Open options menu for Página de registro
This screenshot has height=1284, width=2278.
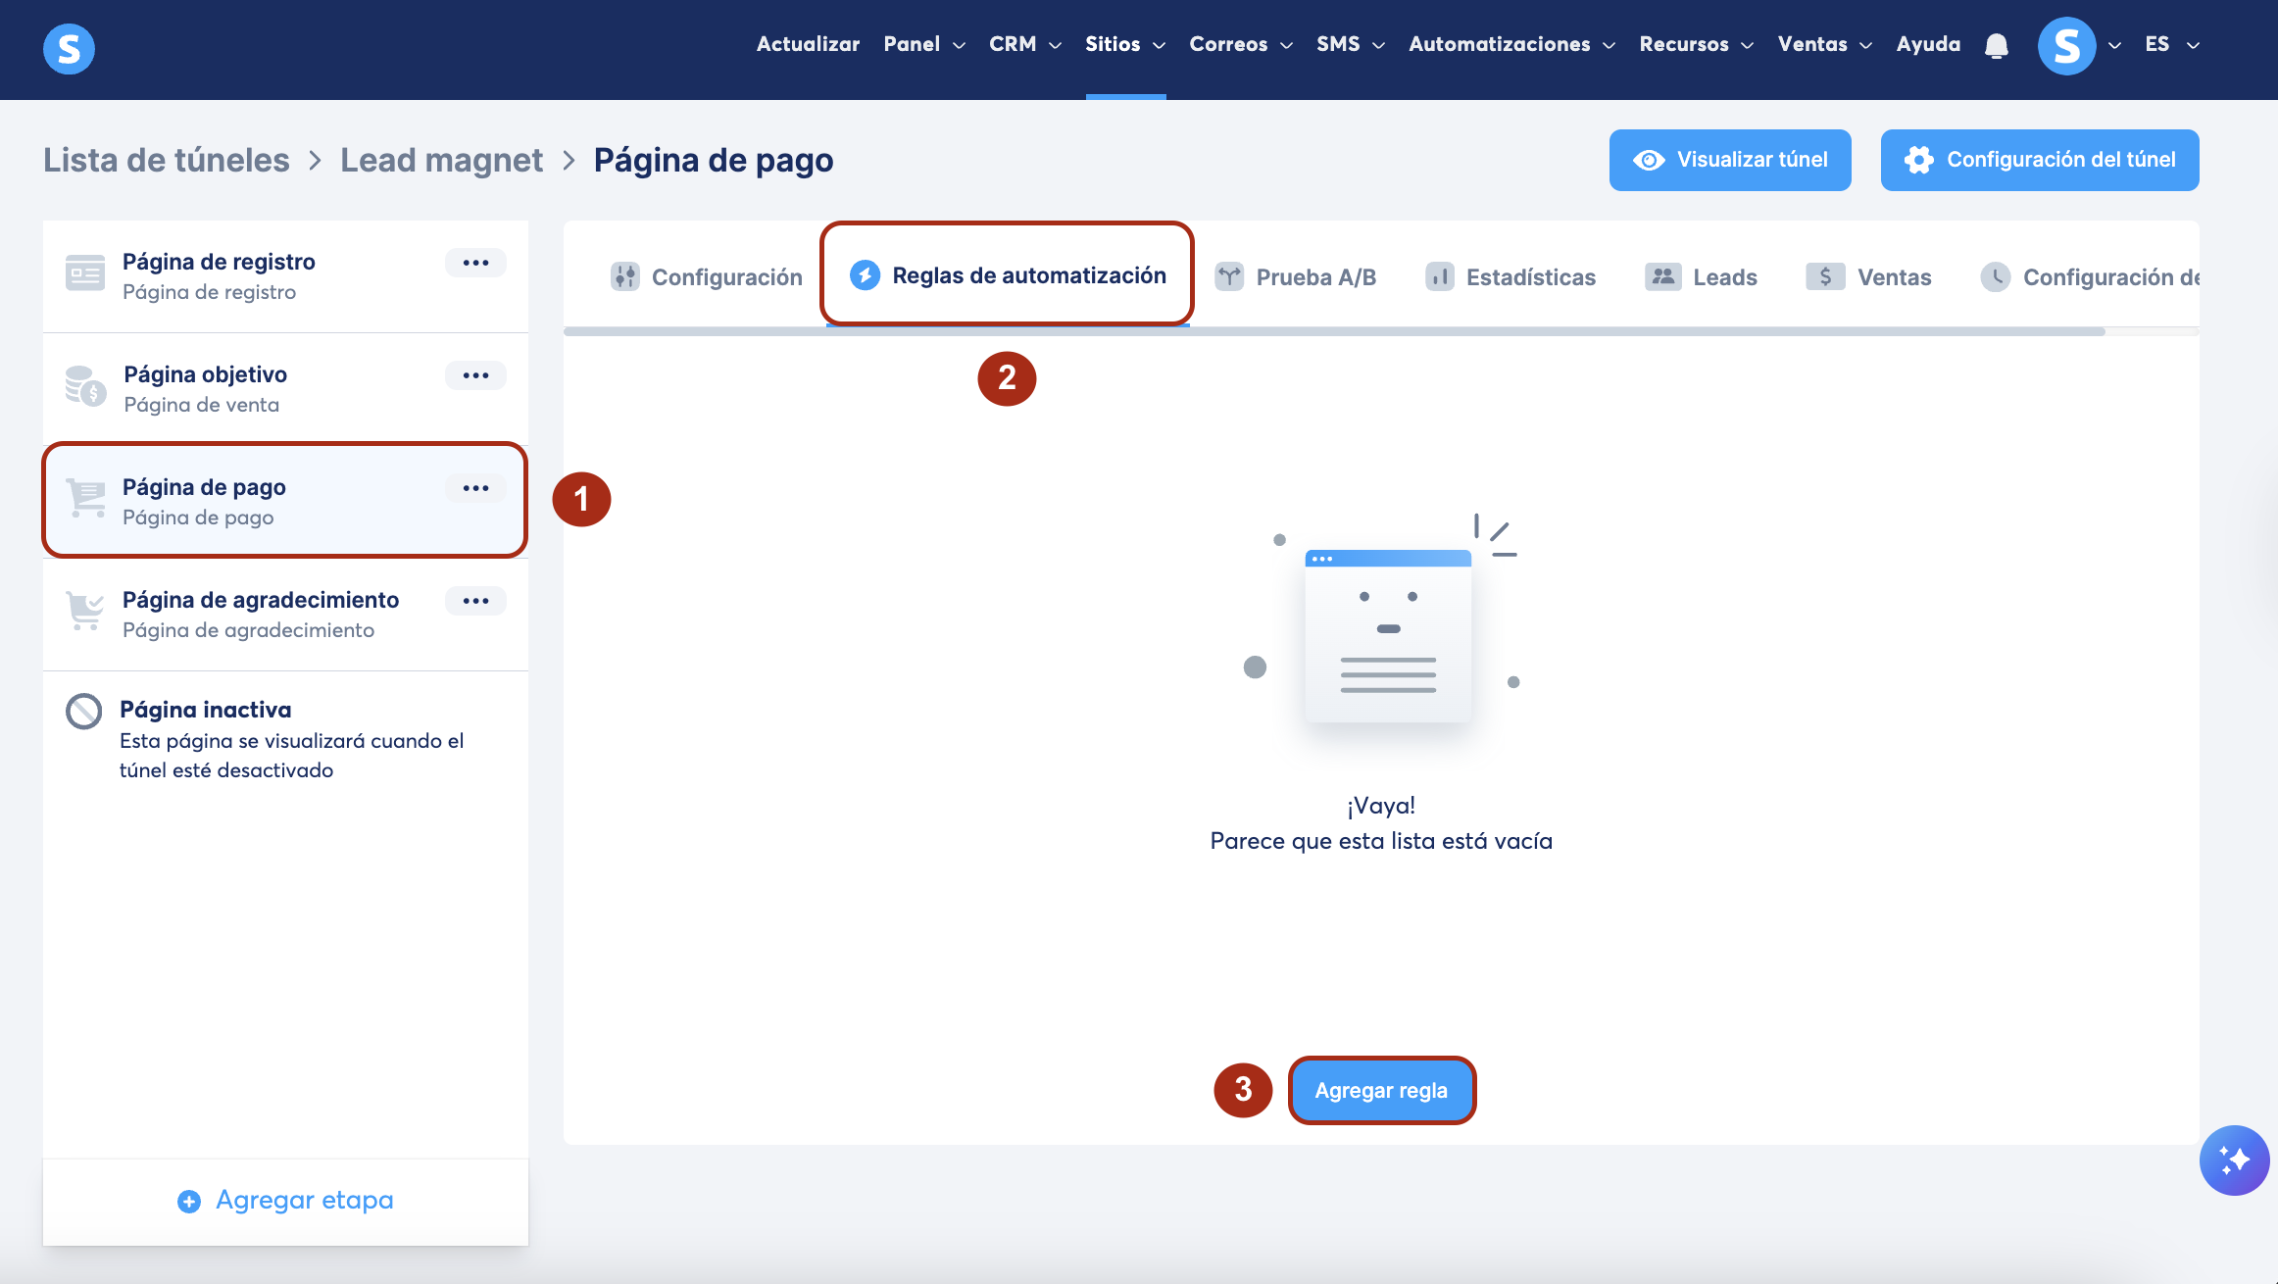click(475, 263)
